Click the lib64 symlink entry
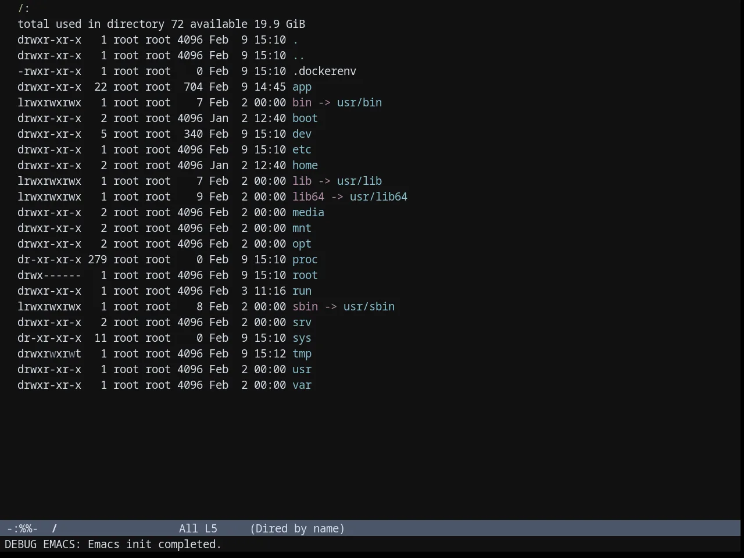This screenshot has width=744, height=558. pos(308,197)
